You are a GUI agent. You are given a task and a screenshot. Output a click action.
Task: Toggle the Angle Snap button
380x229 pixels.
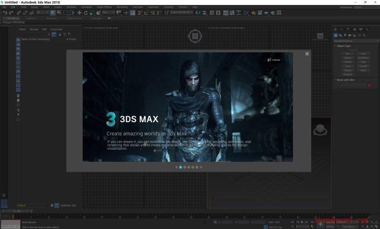point(146,13)
